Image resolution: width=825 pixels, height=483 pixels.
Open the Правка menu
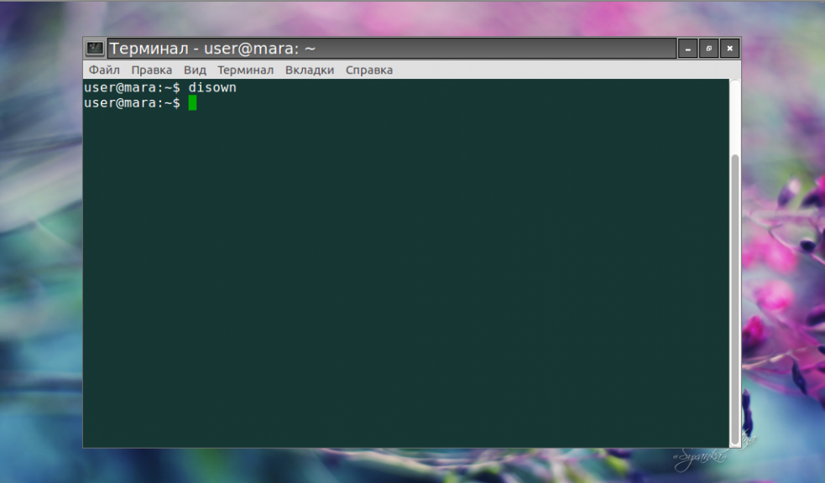click(152, 70)
